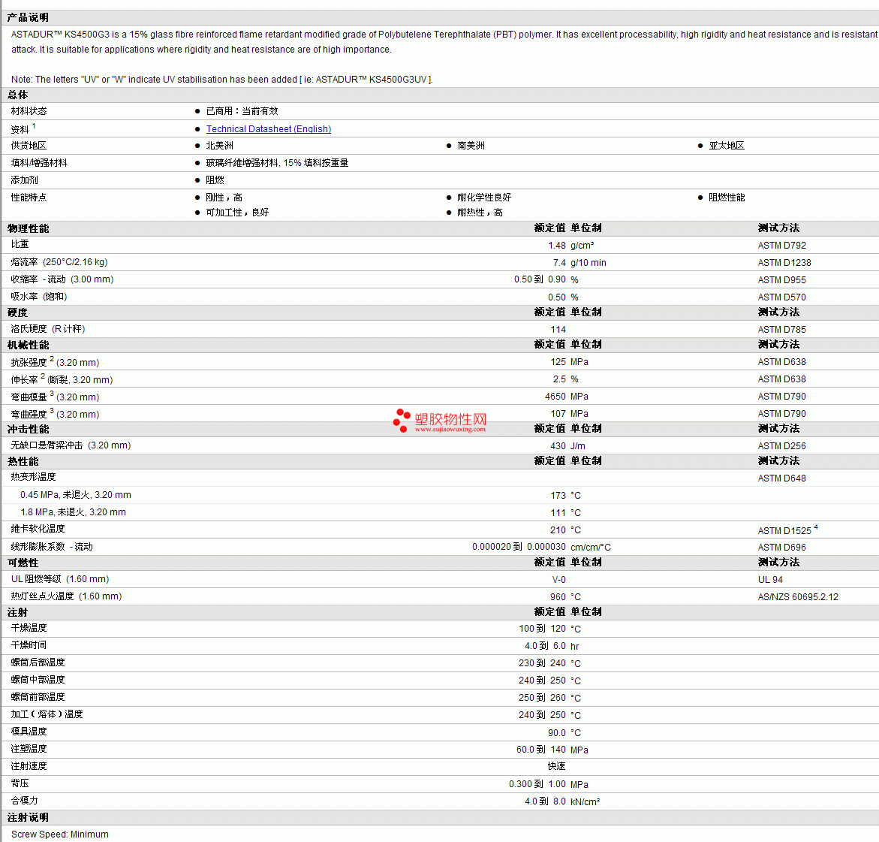Click the 1.8 MPa, 未退火, 3.20 mm row
Screen dimensions: 879x842
click(74, 512)
